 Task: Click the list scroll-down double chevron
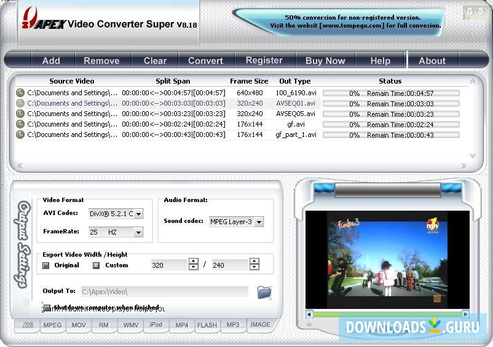[472, 155]
